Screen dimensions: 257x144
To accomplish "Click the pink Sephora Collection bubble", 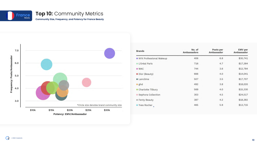I will click(x=87, y=82).
